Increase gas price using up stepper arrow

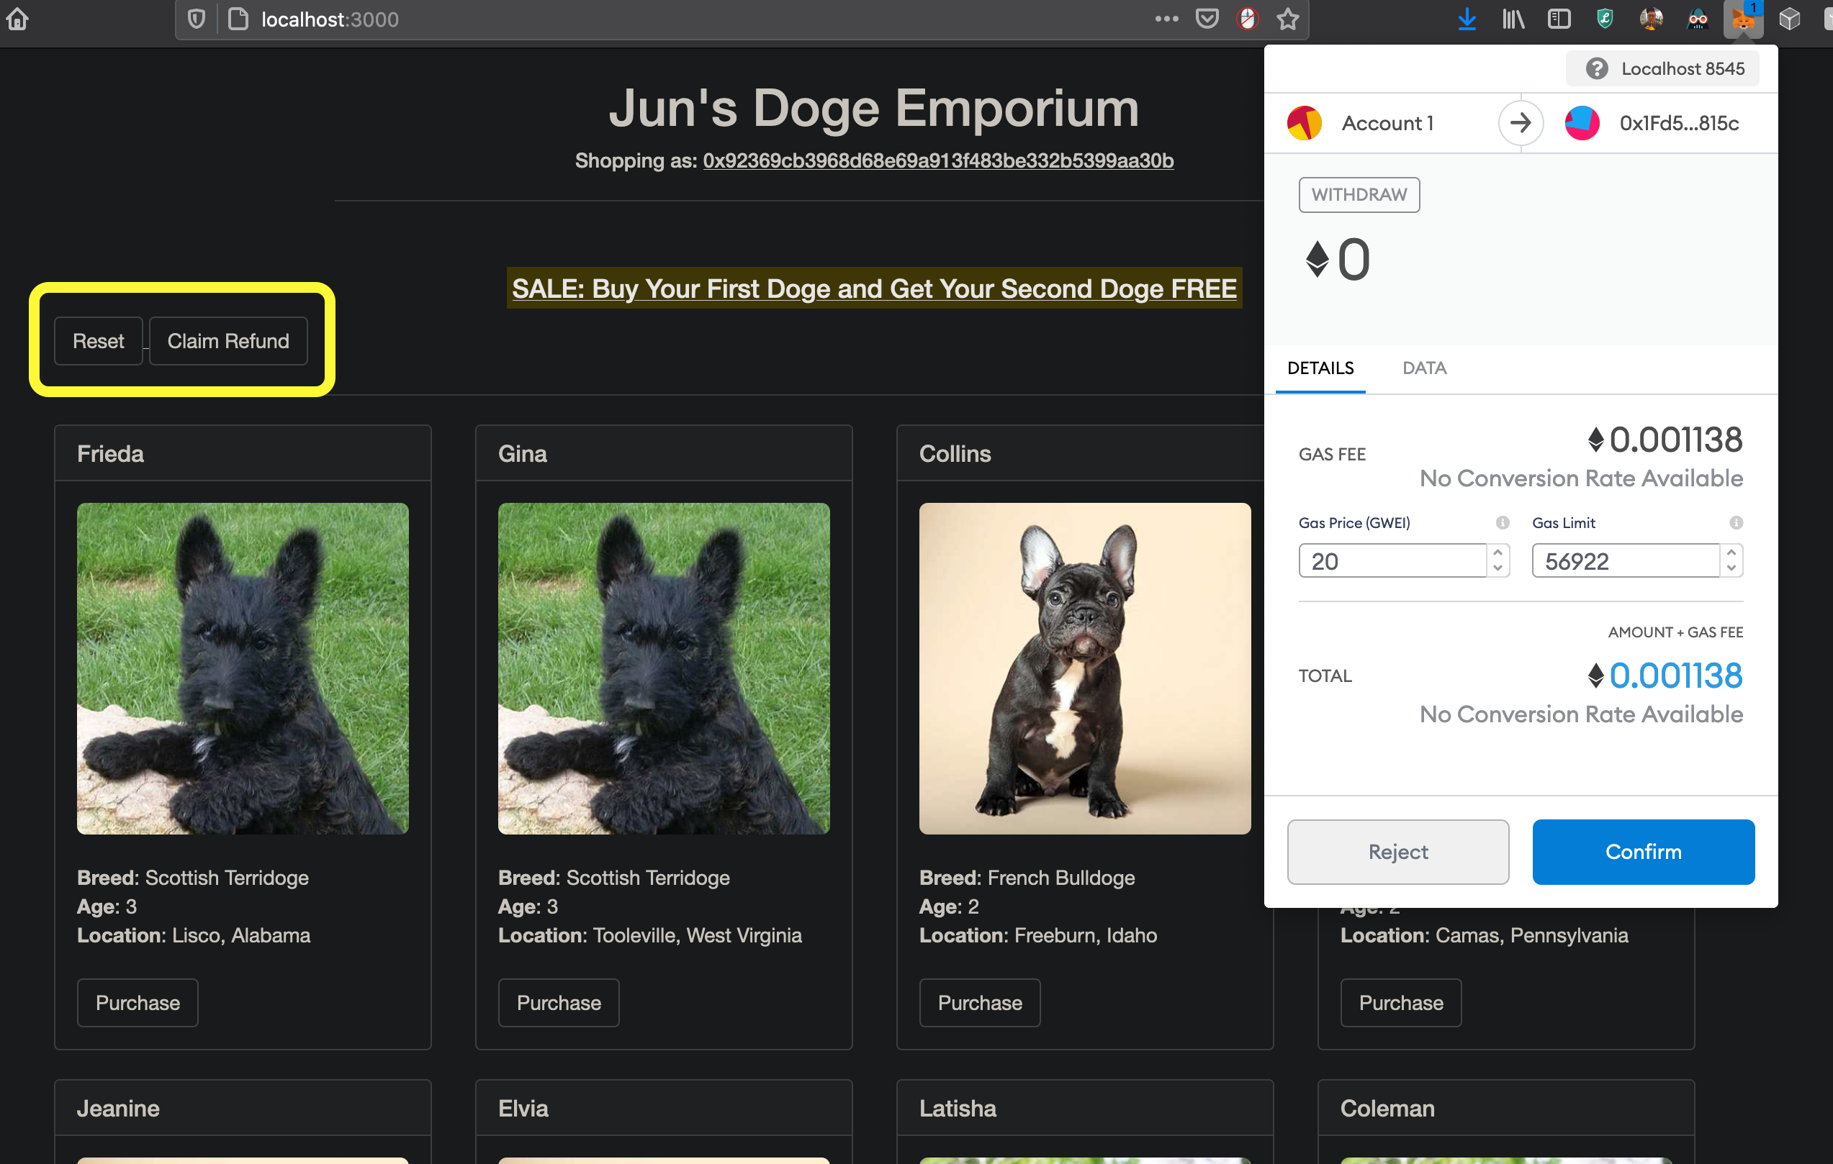click(1498, 553)
